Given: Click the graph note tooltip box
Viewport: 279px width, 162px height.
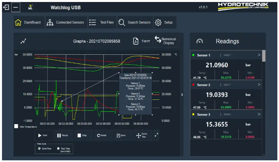Looking at the screenshot, I should click(136, 93).
